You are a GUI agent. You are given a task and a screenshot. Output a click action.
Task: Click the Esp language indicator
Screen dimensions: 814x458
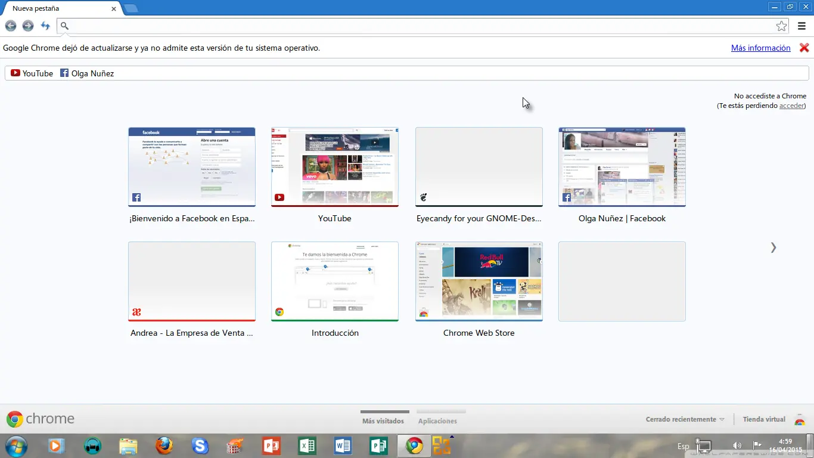[683, 446]
